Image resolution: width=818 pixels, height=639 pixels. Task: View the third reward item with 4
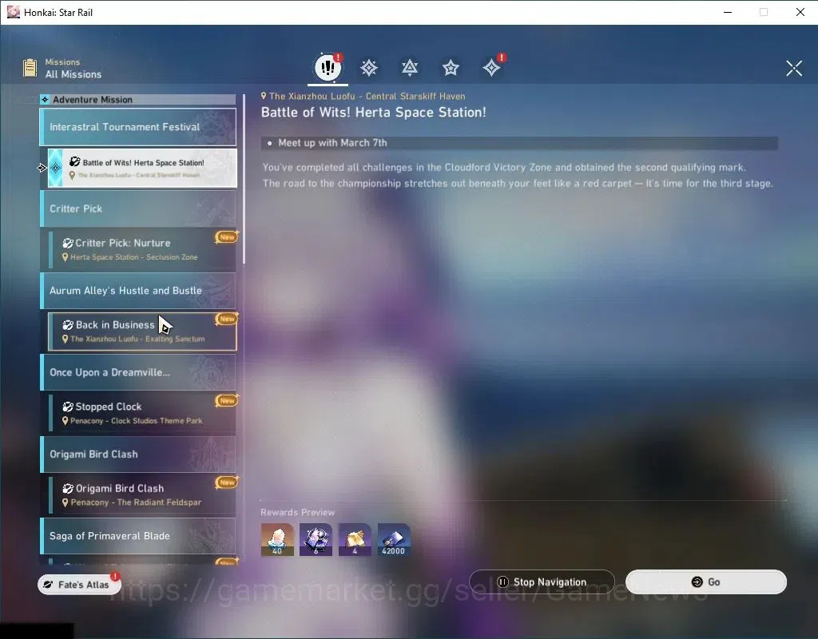point(355,539)
